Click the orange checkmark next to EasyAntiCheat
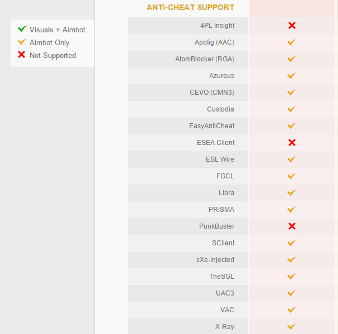This screenshot has height=334, width=338. [291, 126]
